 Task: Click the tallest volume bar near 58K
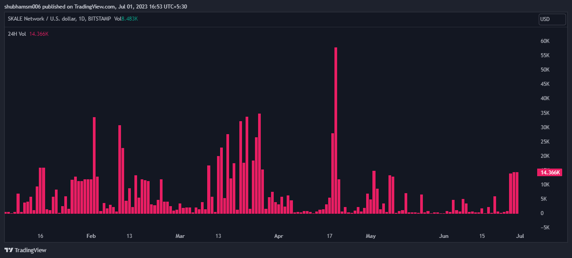336,130
